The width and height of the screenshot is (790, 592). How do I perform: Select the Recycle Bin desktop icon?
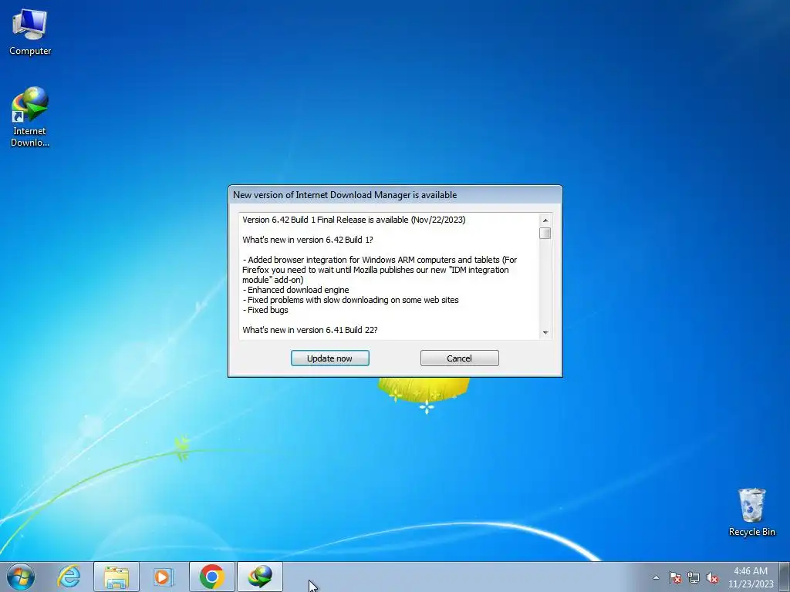[751, 512]
